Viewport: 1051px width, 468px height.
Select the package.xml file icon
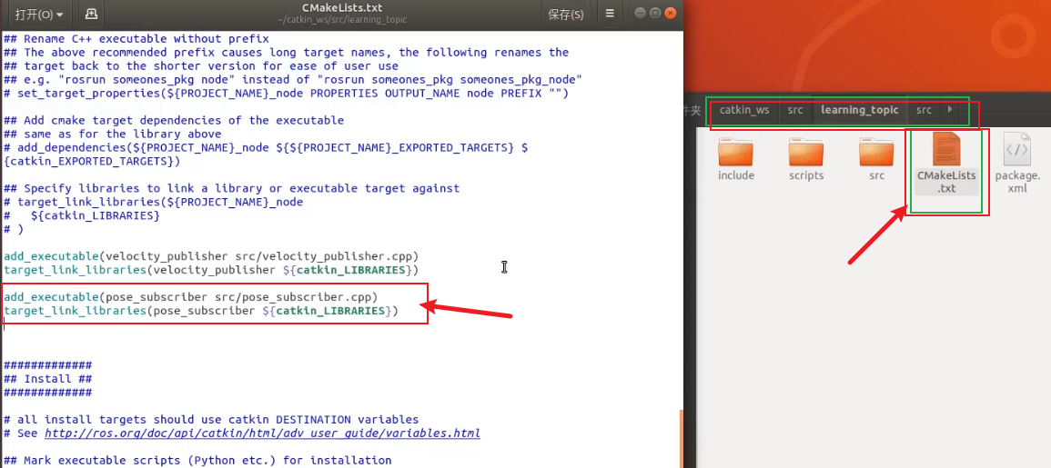1016,163
